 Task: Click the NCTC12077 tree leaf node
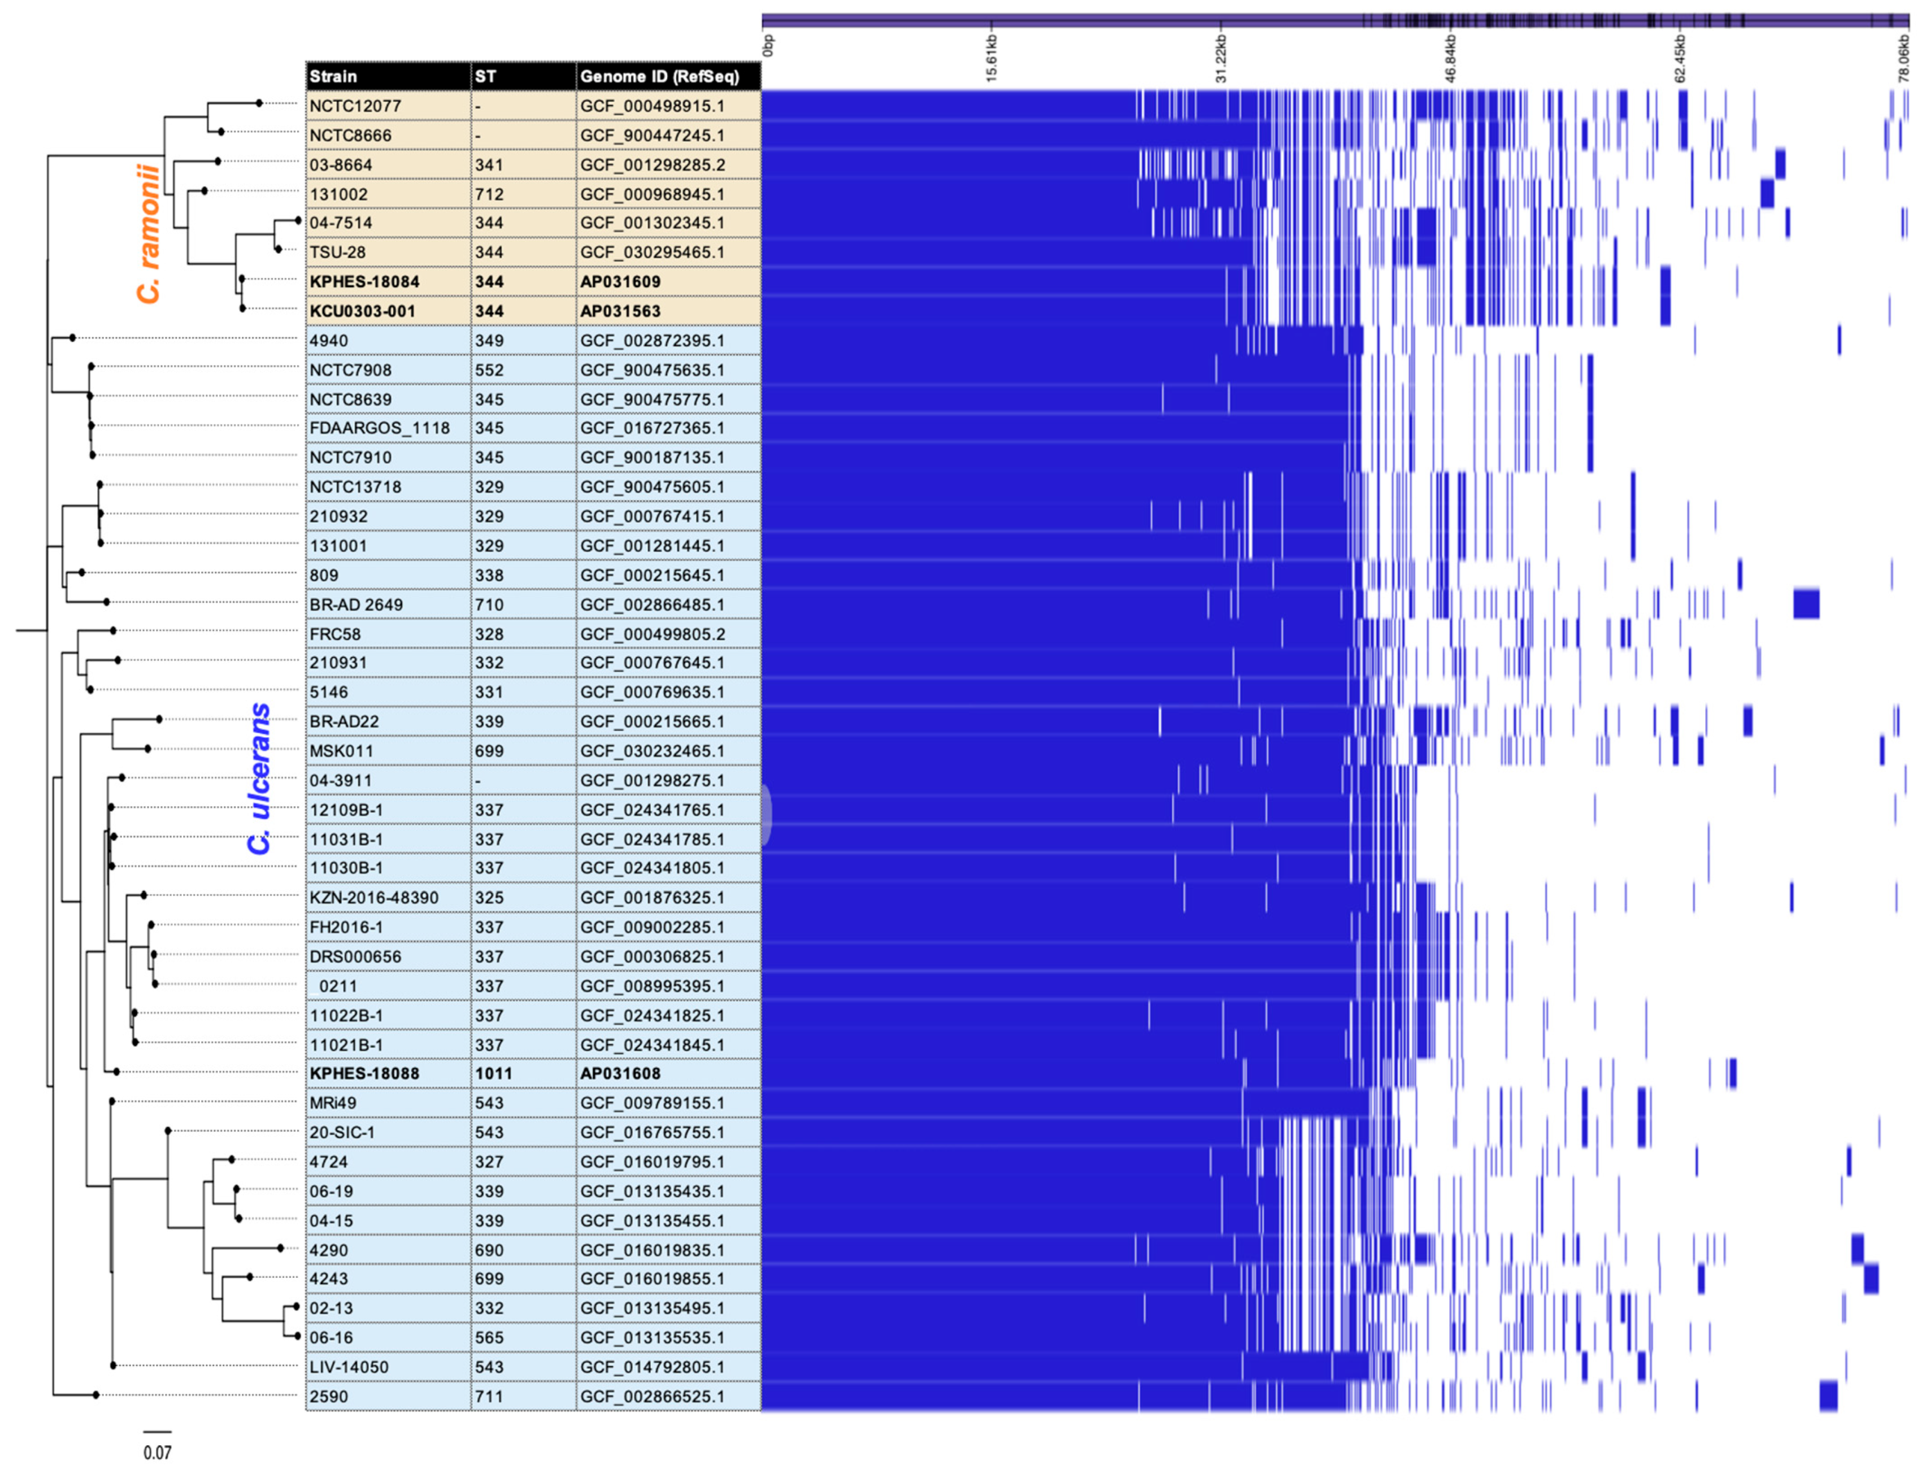[259, 103]
